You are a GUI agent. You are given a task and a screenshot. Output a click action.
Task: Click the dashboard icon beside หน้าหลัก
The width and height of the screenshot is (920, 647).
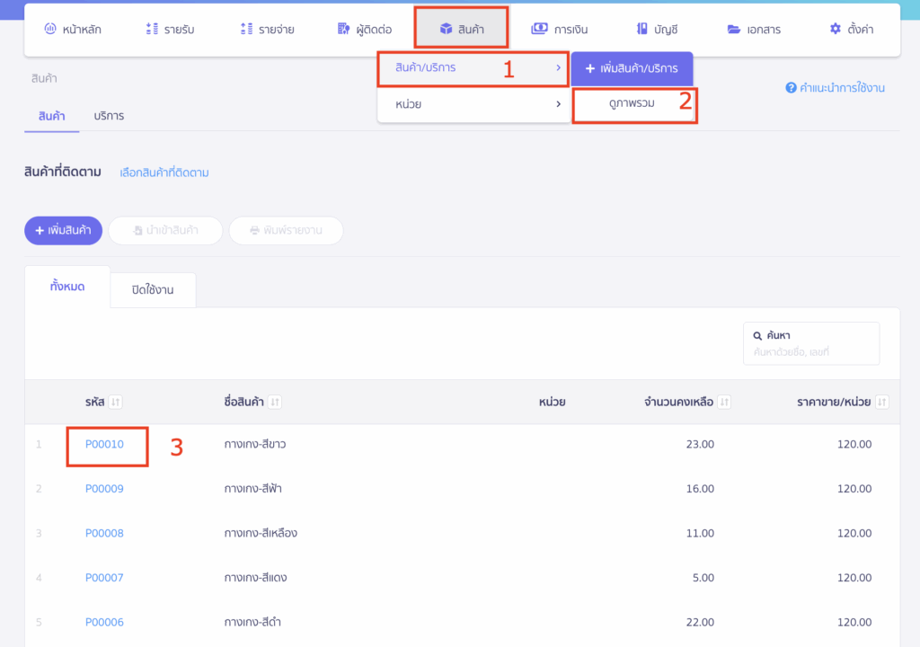tap(50, 29)
